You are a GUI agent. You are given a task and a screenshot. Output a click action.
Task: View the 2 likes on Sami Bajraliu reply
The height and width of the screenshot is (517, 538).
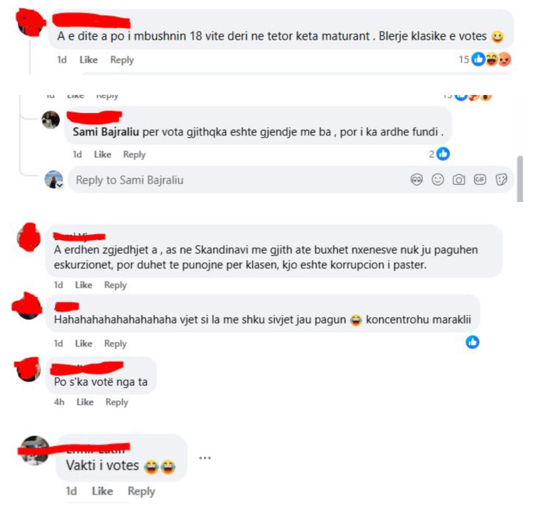[439, 154]
